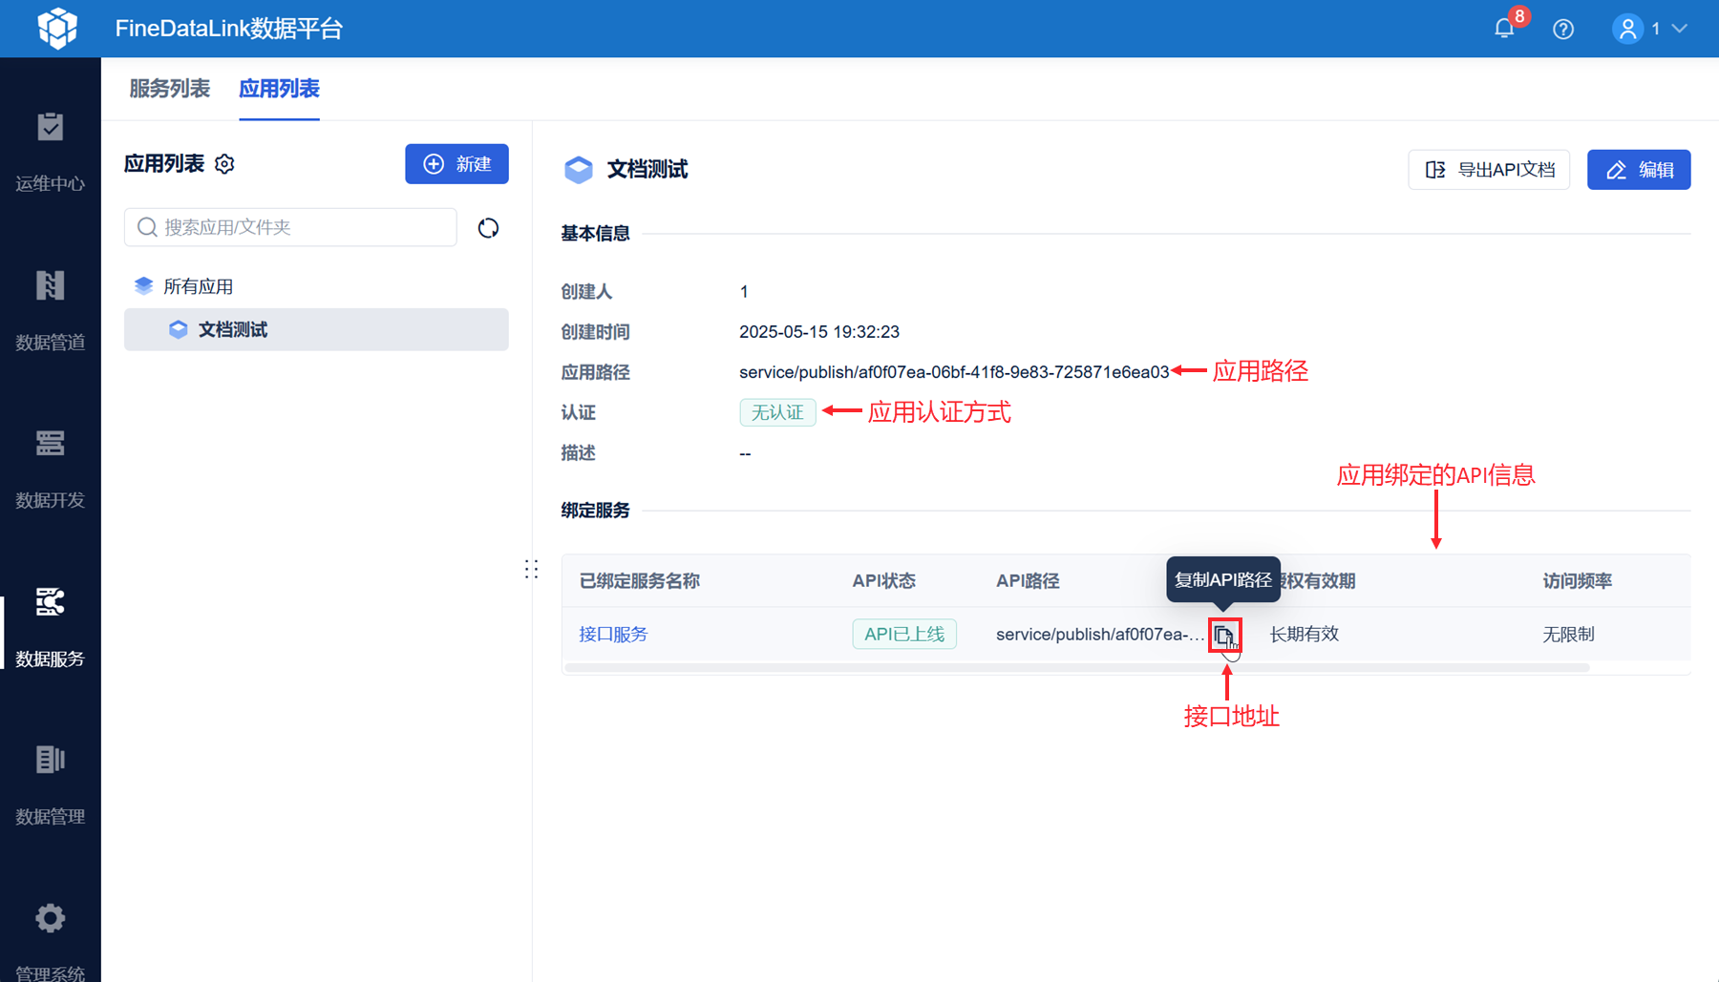Click the truncated API path in the table
The width and height of the screenshot is (1719, 982).
1100,635
